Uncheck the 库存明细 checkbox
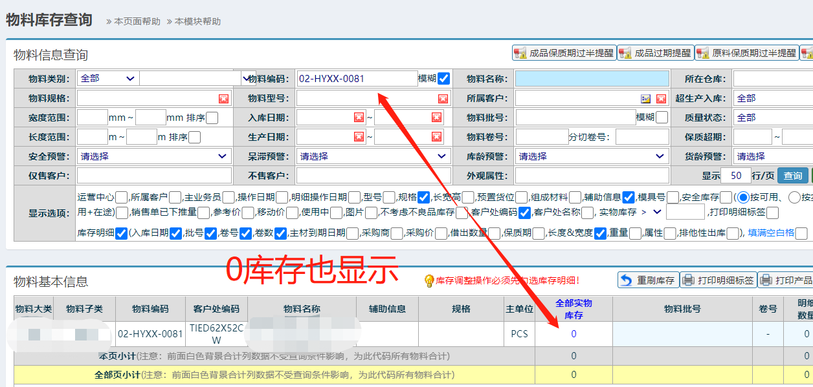The width and height of the screenshot is (813, 387). coord(121,234)
